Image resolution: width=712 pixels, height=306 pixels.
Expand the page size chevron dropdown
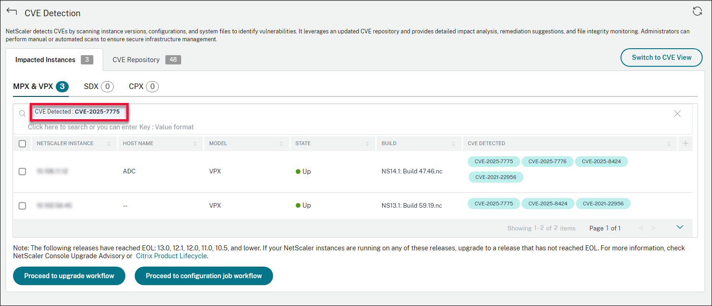pos(680,227)
